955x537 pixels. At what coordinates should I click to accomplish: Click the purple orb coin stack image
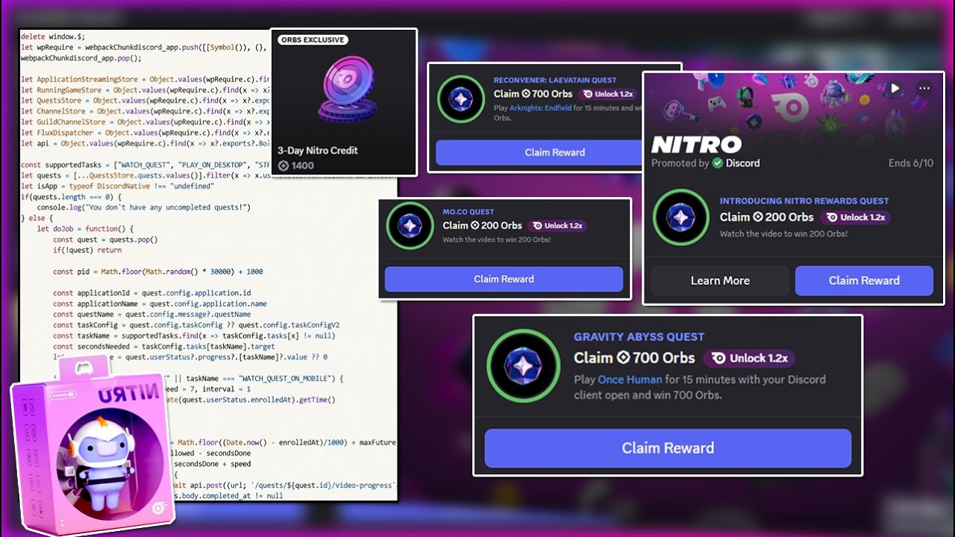[x=347, y=91]
